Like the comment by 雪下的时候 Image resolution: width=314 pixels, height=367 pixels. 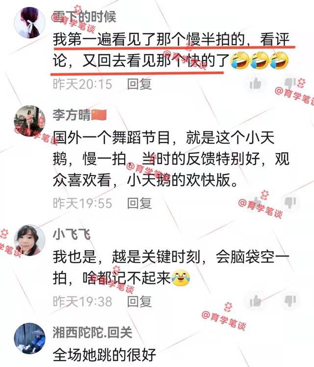[x=255, y=83]
